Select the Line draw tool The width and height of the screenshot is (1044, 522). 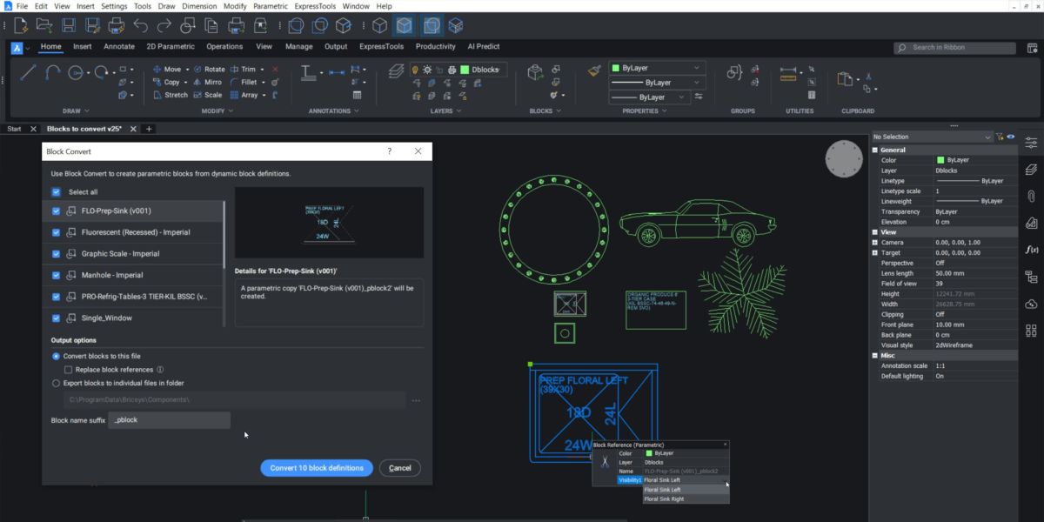[28, 73]
